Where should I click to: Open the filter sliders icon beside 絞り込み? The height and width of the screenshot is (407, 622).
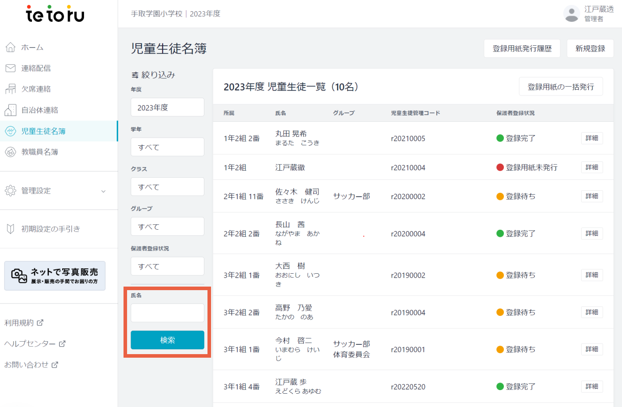pyautogui.click(x=135, y=75)
